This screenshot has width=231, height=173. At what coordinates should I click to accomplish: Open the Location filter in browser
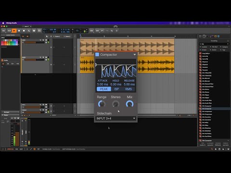point(204,47)
